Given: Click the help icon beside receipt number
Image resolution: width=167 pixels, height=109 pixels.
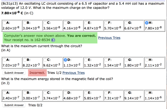Looking at the screenshot, I should click(x=53, y=40).
